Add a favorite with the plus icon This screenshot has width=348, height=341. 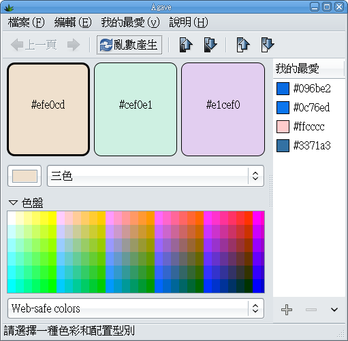coord(287,310)
